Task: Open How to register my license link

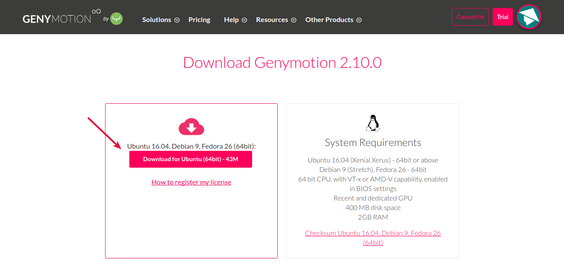Action: (x=191, y=182)
